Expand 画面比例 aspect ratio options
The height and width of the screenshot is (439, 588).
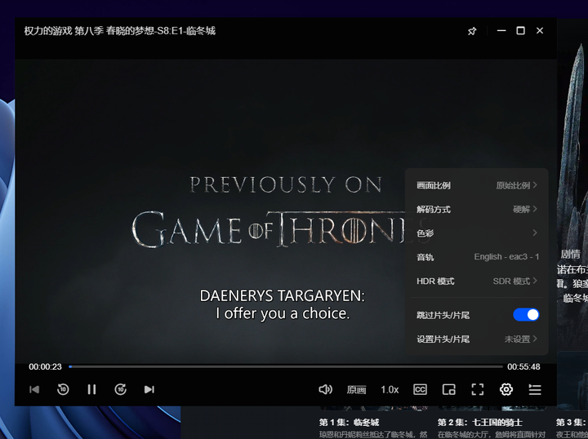516,185
